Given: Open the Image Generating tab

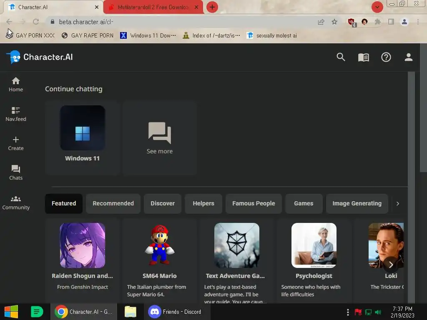Looking at the screenshot, I should [357, 203].
